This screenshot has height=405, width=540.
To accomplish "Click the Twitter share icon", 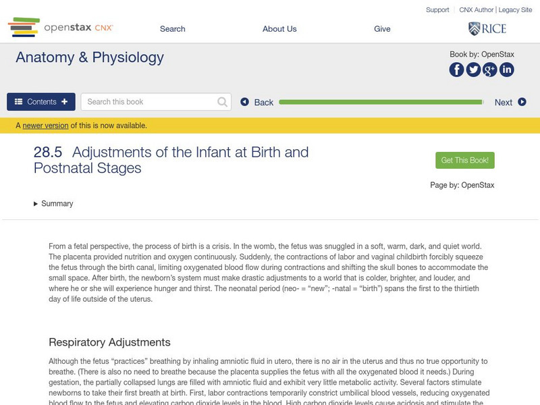I will click(473, 70).
